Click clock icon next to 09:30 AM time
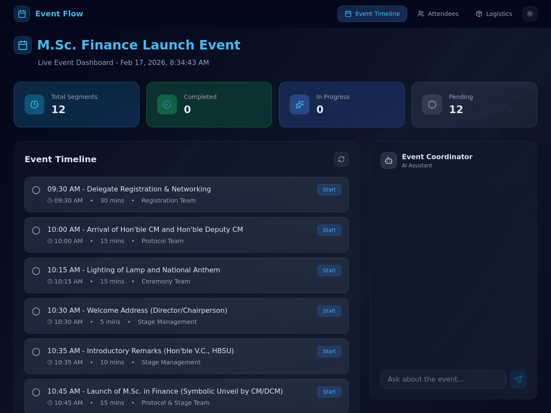 50,200
